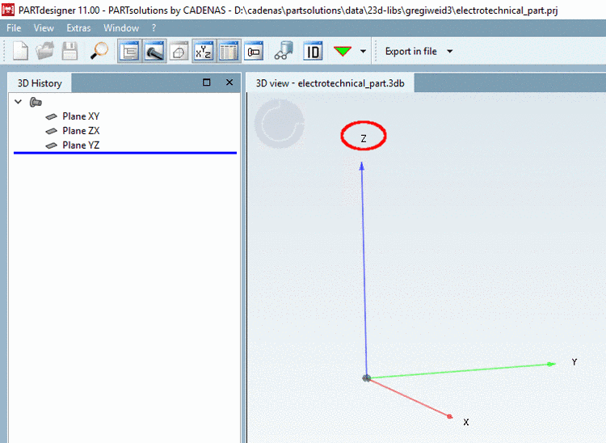606x443 pixels.
Task: Open the File menu
Action: pyautogui.click(x=14, y=27)
